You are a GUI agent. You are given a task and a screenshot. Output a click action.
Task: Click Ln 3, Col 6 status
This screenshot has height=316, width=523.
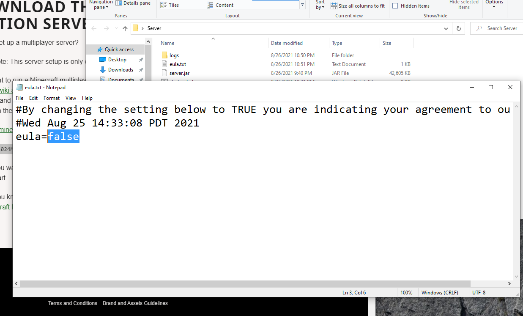pyautogui.click(x=354, y=293)
